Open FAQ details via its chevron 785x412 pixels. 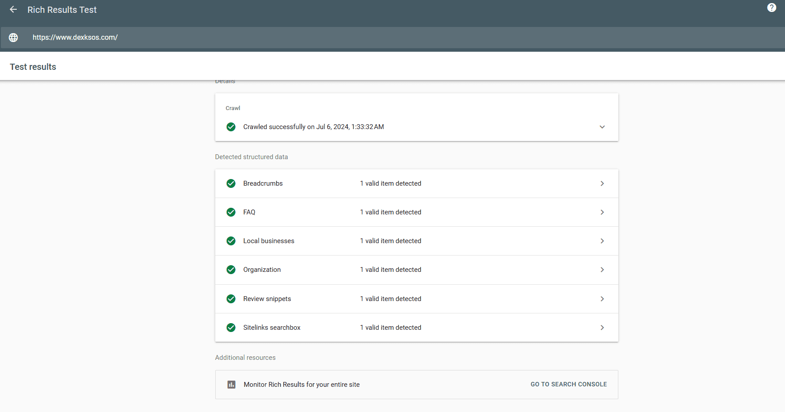point(602,212)
